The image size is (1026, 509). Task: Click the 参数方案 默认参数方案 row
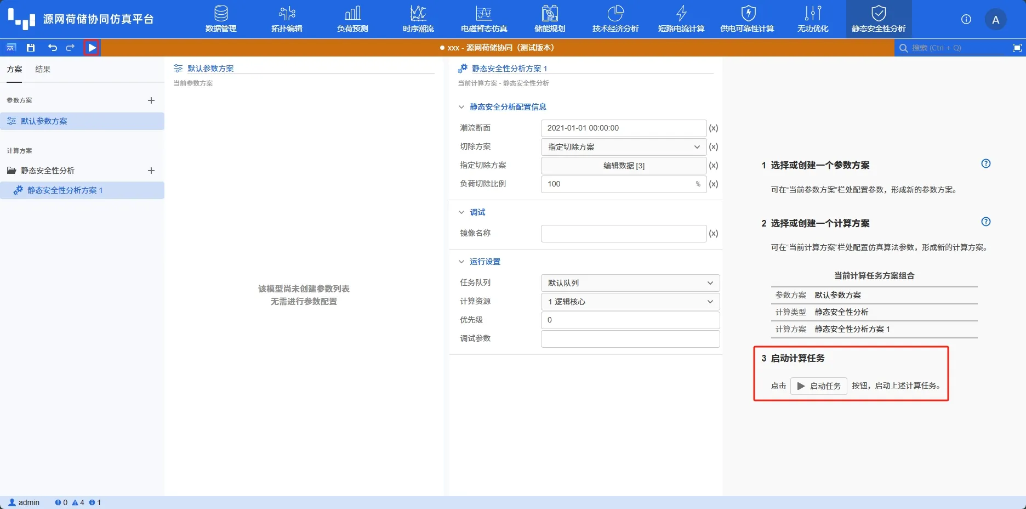874,295
